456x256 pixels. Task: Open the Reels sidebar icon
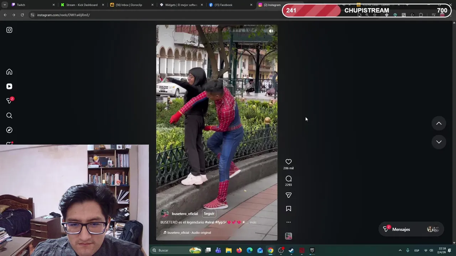(x=9, y=86)
